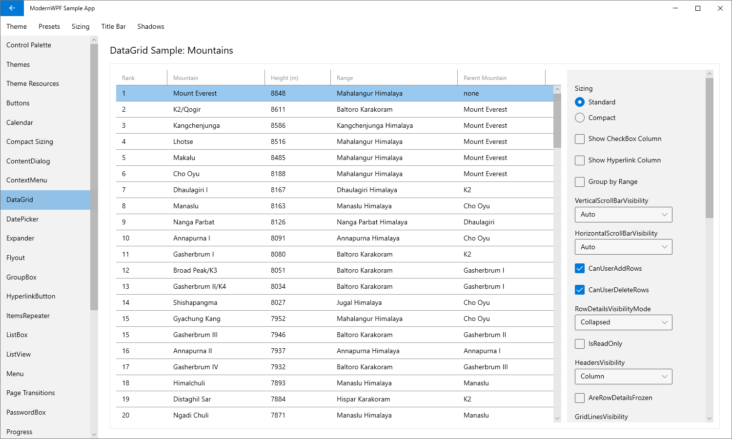Click the sidebar scroll down arrow
Screen dimensions: 732x439
point(94,434)
